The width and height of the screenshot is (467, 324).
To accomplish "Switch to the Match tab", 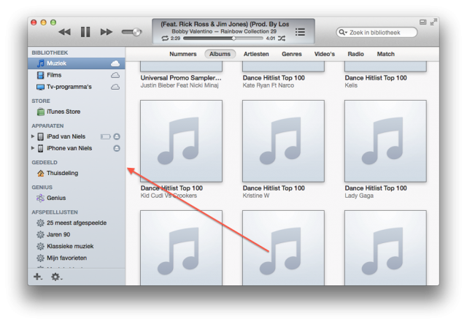I will [386, 54].
